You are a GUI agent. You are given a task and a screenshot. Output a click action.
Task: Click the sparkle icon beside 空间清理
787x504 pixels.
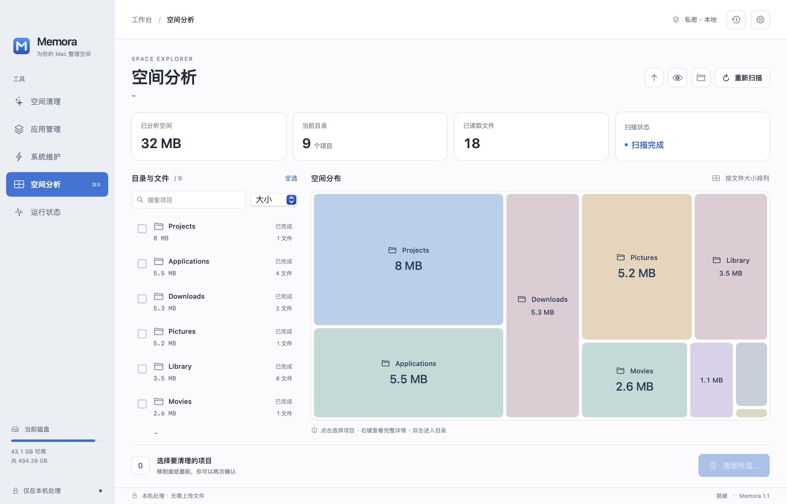[x=19, y=101]
